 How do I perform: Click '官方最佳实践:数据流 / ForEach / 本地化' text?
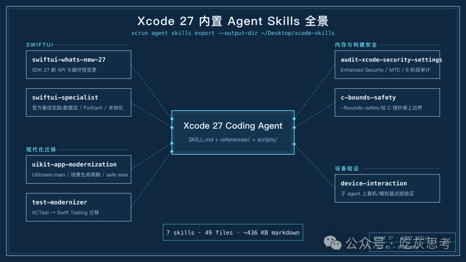(78, 108)
